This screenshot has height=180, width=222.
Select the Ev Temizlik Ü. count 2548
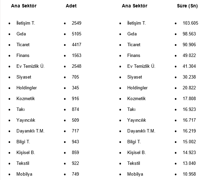pyautogui.click(x=77, y=66)
